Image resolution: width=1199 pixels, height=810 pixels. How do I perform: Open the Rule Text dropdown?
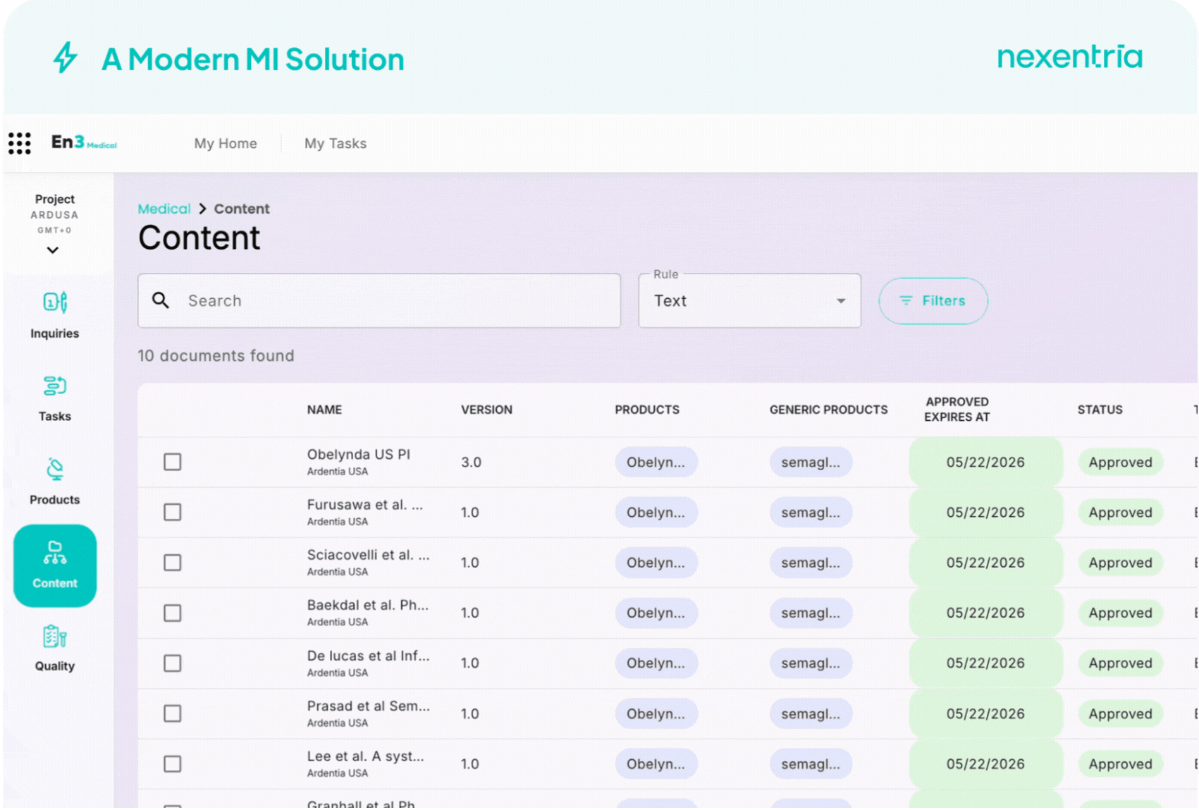click(749, 301)
